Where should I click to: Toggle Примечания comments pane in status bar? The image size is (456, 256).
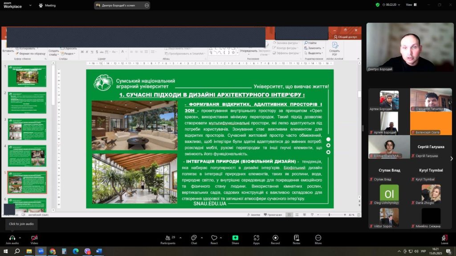(x=273, y=215)
